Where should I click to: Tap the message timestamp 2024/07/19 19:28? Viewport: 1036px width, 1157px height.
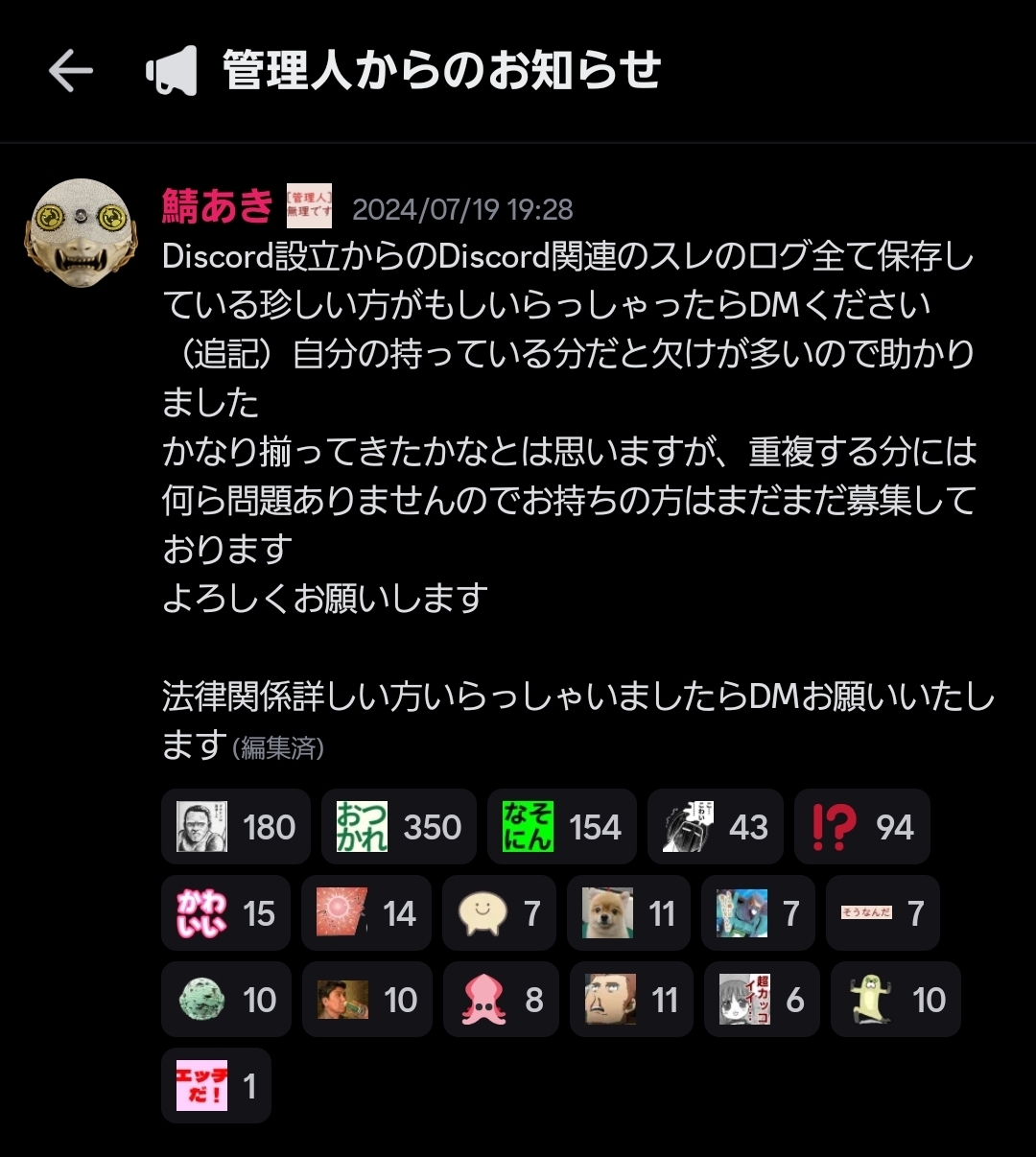(x=462, y=209)
